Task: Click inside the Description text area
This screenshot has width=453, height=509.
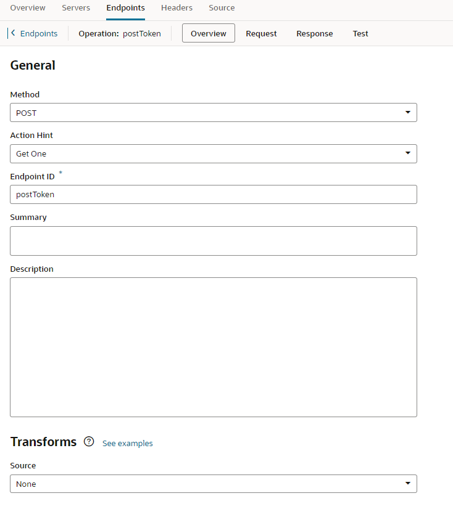Action: pyautogui.click(x=213, y=347)
